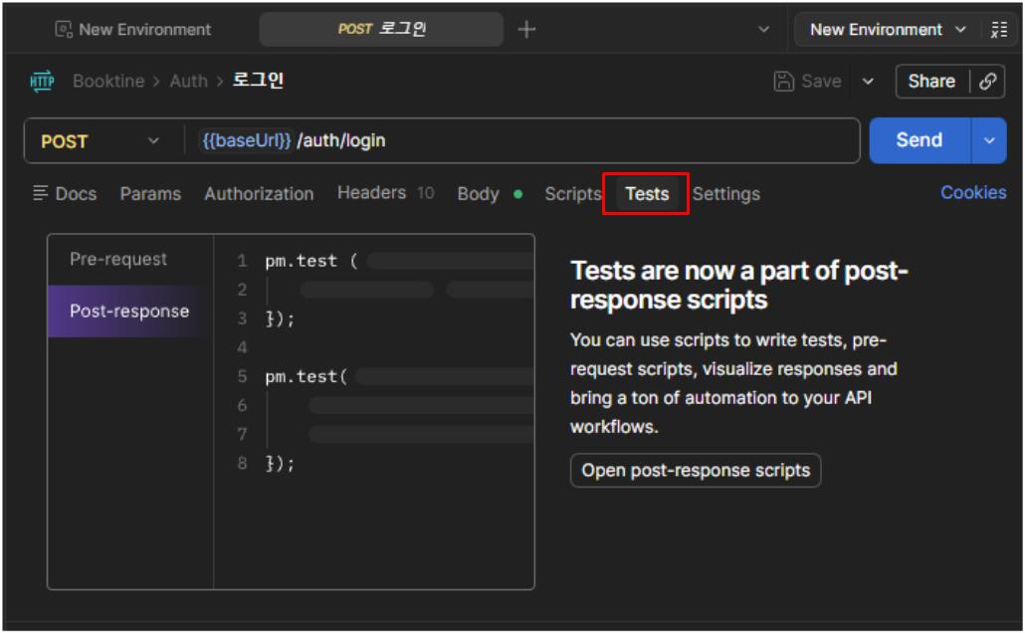Open the variables quick-look icon
This screenshot has height=633, width=1025.
point(999,30)
